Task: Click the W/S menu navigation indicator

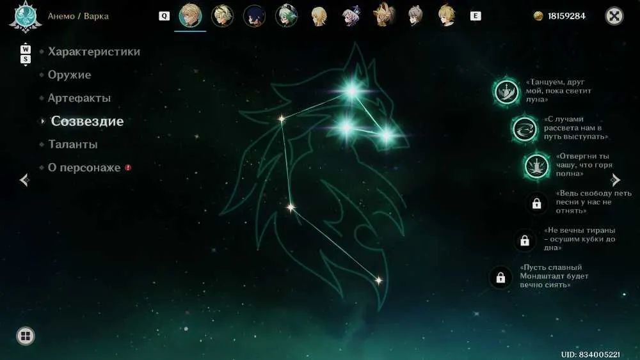Action: coord(26,54)
